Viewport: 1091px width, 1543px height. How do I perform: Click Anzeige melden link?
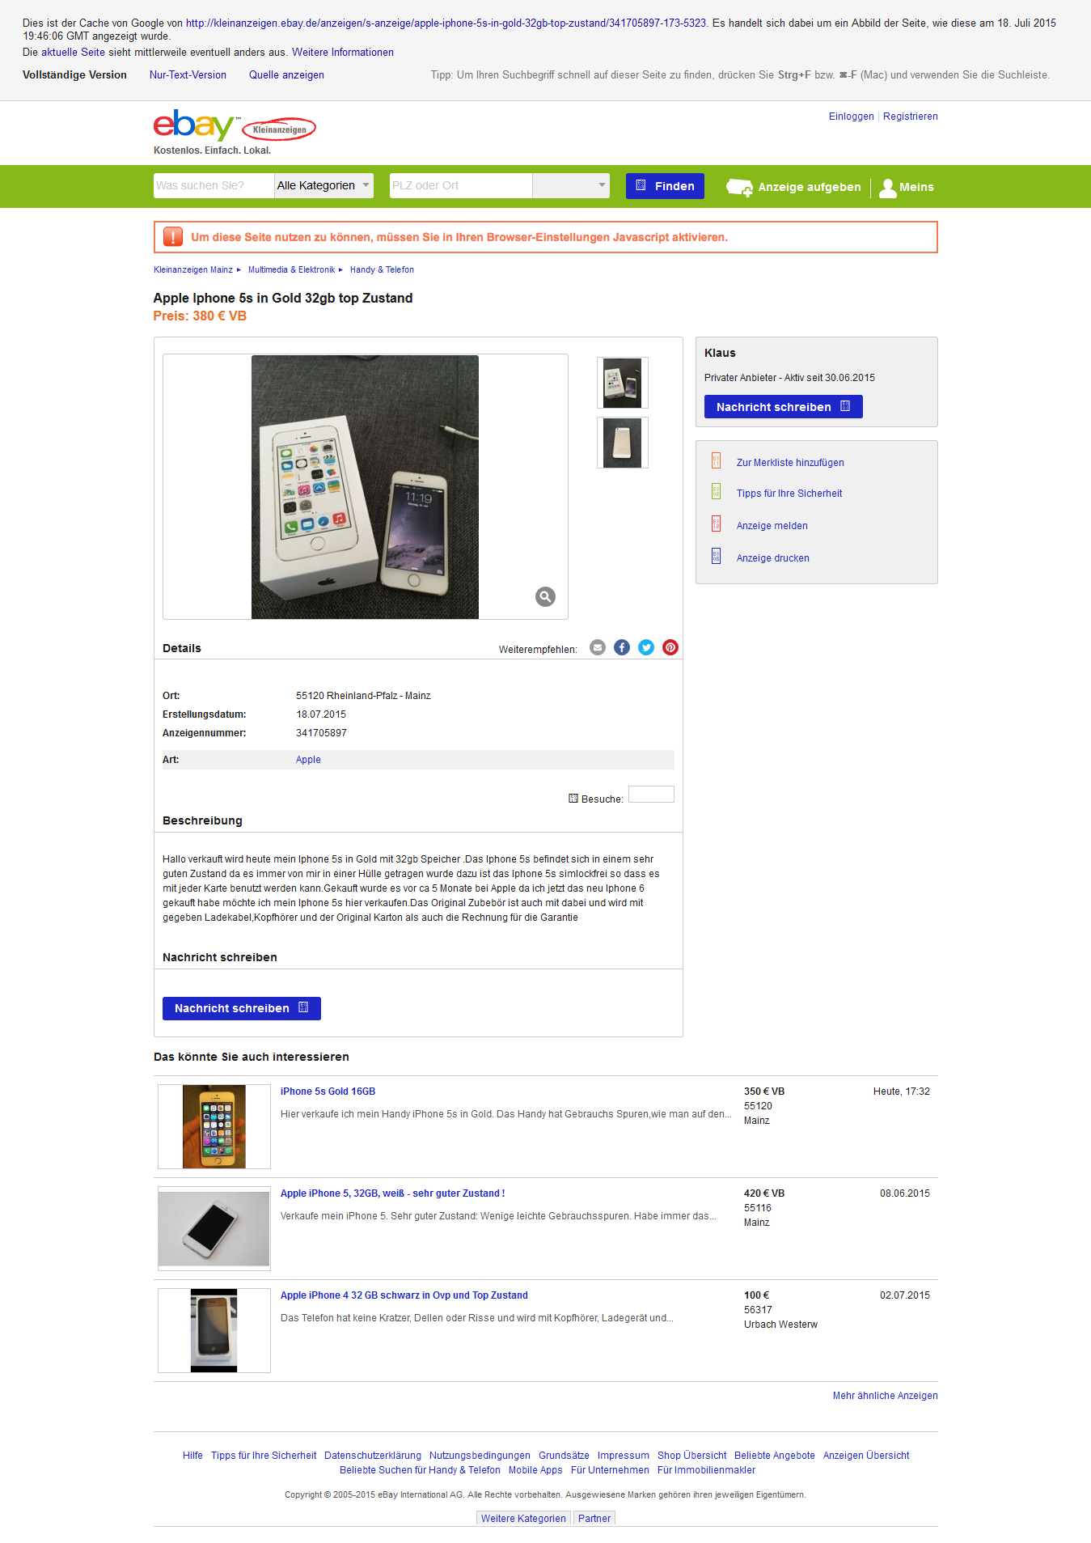pos(772,526)
